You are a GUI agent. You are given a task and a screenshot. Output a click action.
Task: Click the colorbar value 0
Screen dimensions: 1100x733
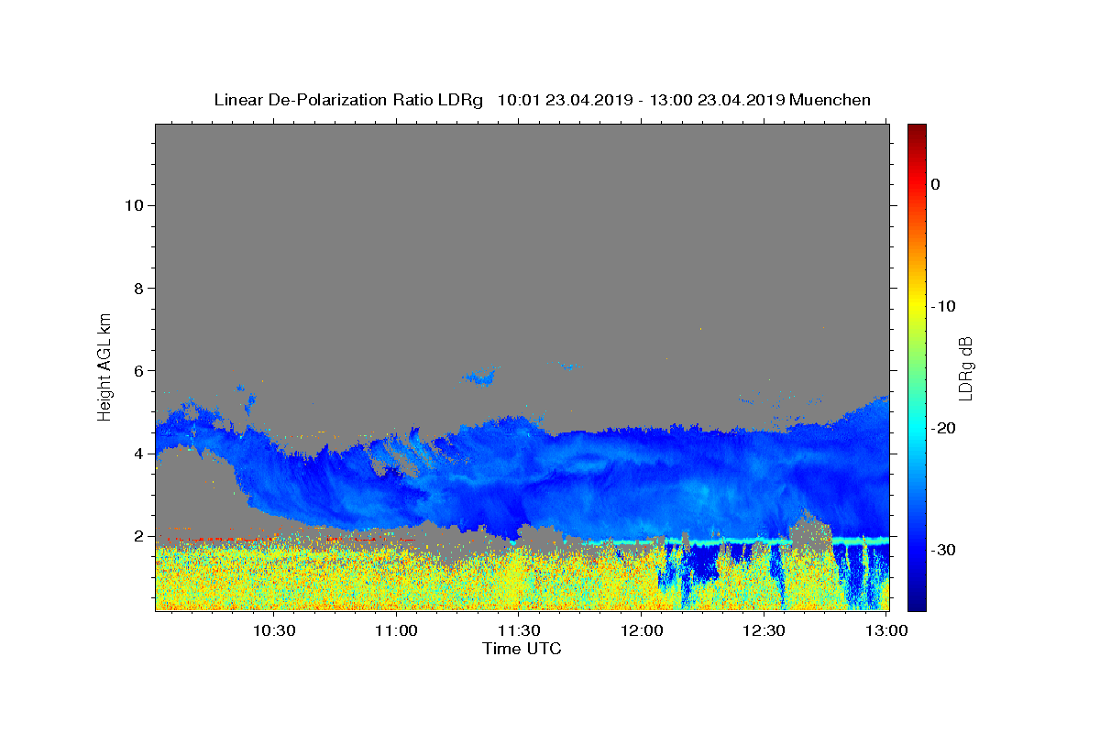935,184
